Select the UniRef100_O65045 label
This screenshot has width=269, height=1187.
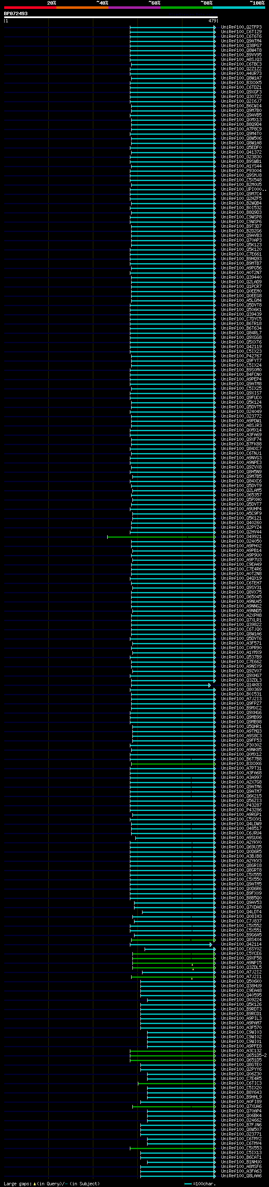tap(241, 597)
